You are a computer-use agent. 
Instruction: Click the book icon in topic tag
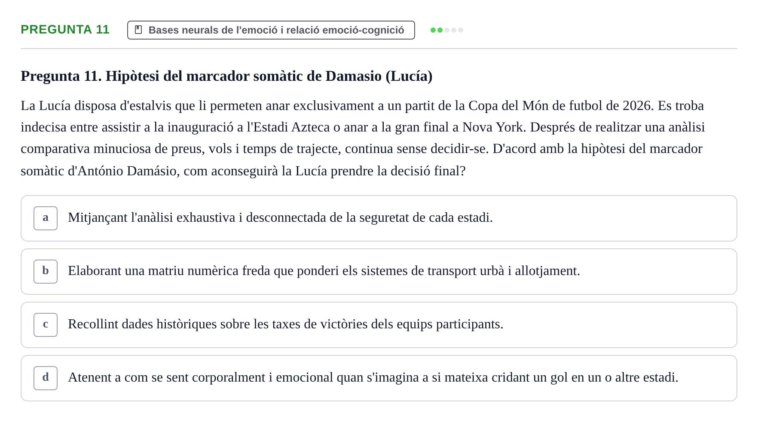[138, 30]
